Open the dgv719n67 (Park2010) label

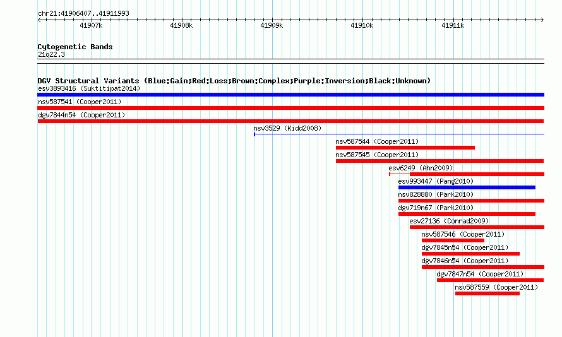[436, 208]
